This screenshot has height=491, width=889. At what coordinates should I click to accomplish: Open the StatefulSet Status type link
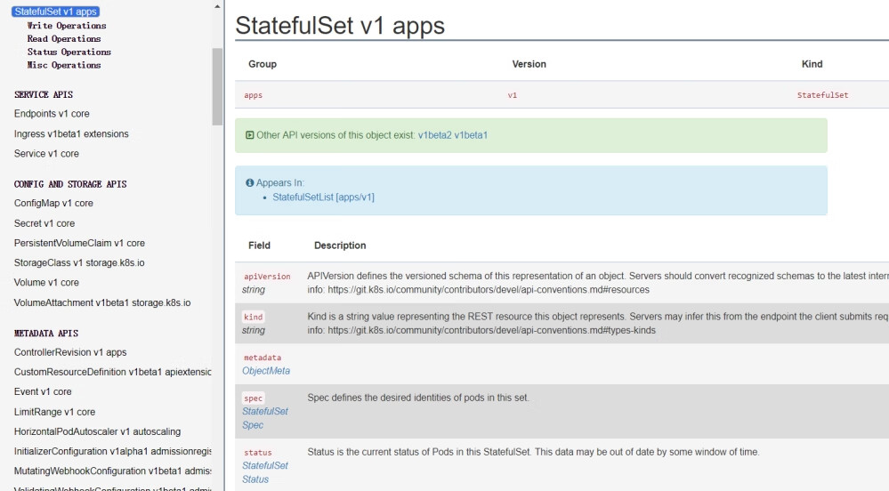pos(265,472)
